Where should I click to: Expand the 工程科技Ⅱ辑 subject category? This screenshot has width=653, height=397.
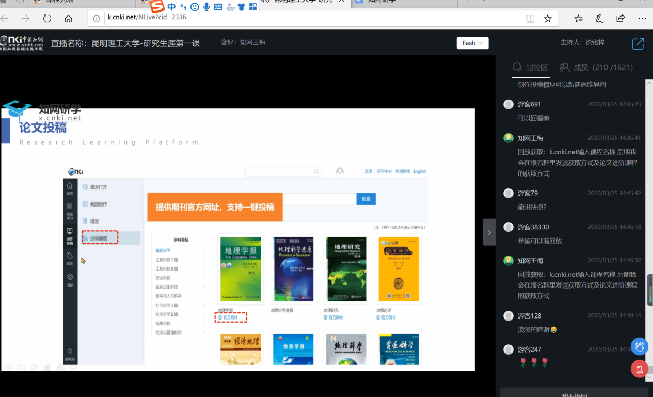click(x=181, y=269)
